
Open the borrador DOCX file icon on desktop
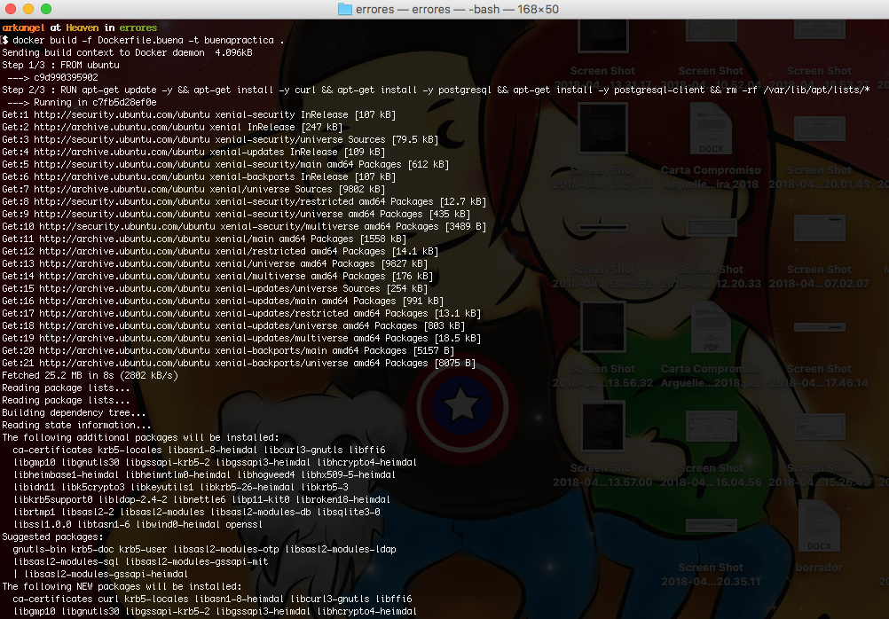(819, 526)
